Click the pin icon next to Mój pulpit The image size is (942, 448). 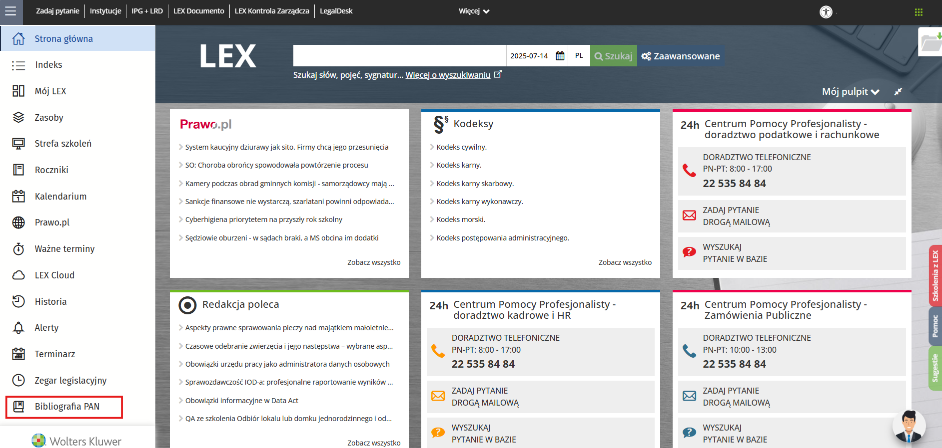pos(898,92)
